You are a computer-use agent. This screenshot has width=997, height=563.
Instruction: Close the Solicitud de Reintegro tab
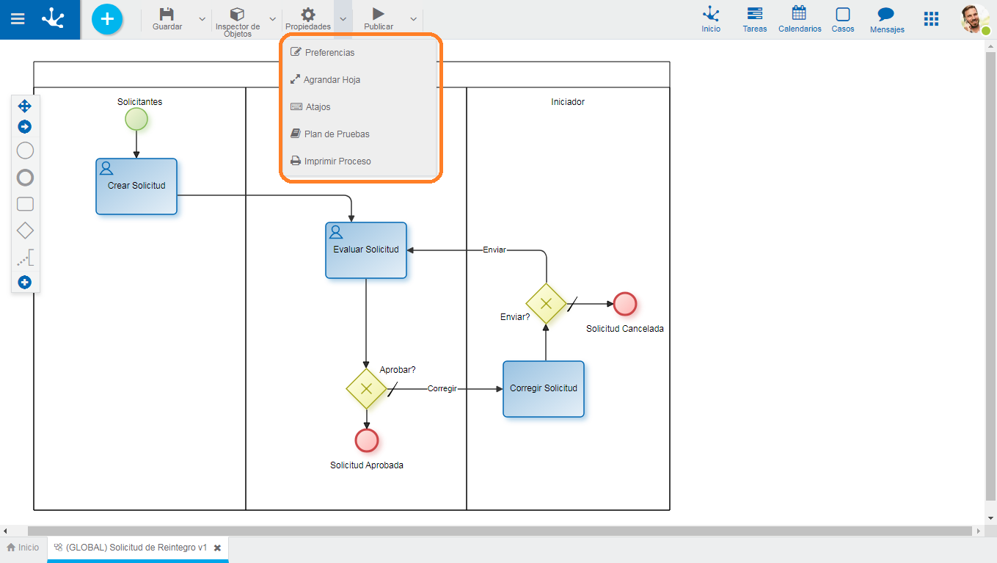[217, 548]
